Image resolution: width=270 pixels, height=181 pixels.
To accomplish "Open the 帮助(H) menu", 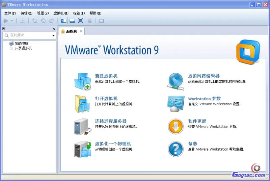I will point(95,13).
